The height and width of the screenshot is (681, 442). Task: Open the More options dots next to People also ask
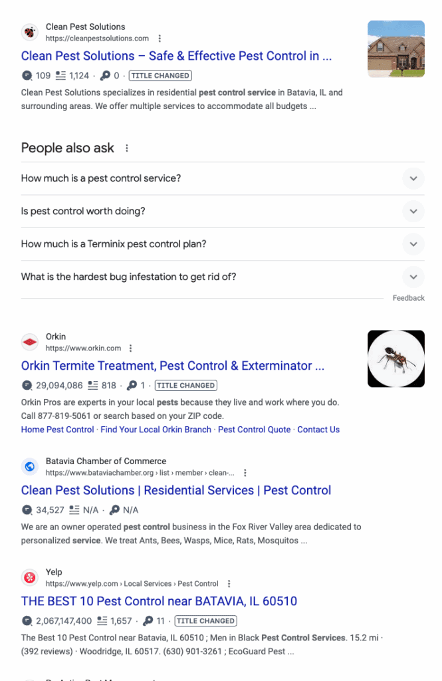pos(127,148)
